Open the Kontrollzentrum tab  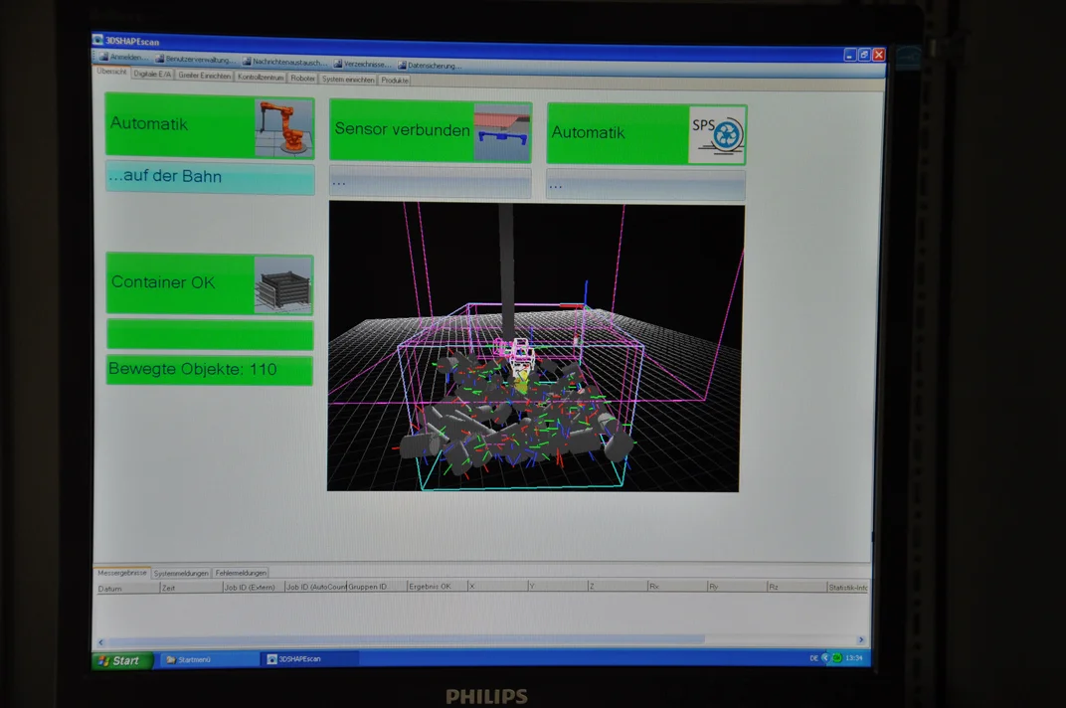point(261,77)
